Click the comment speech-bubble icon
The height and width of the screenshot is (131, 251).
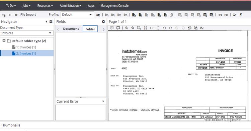[118, 28]
